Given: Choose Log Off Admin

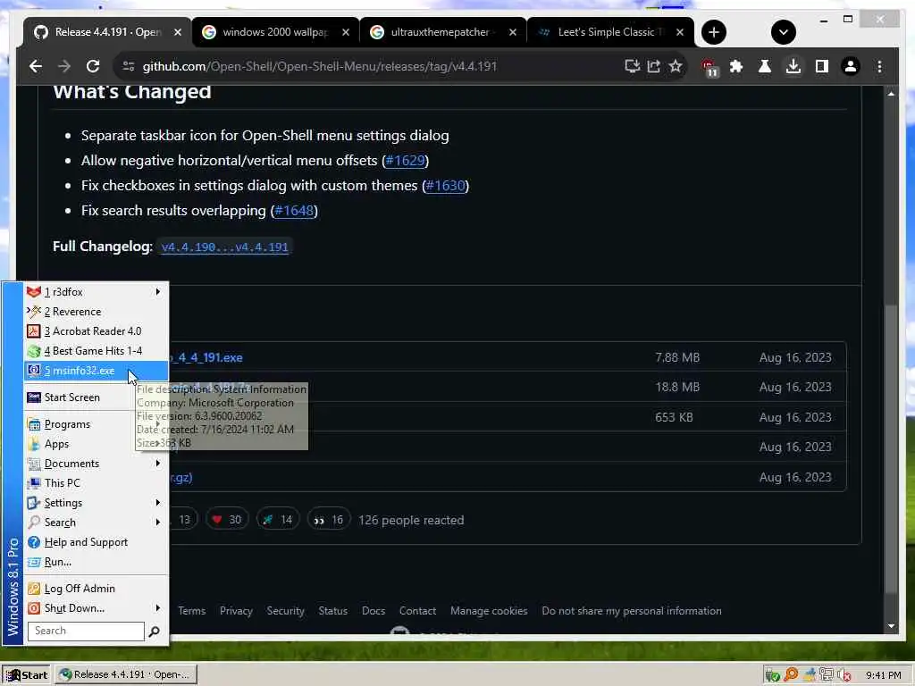Looking at the screenshot, I should point(97,589).
